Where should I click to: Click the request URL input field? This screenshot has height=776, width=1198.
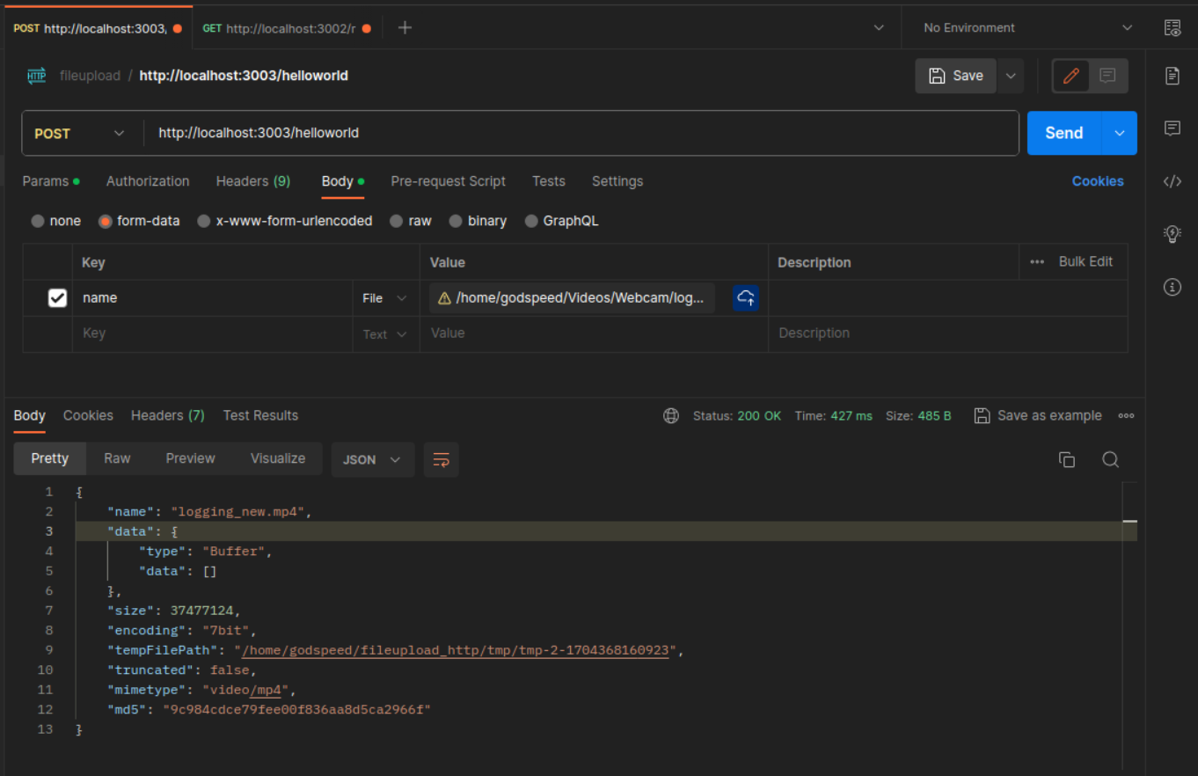[581, 133]
